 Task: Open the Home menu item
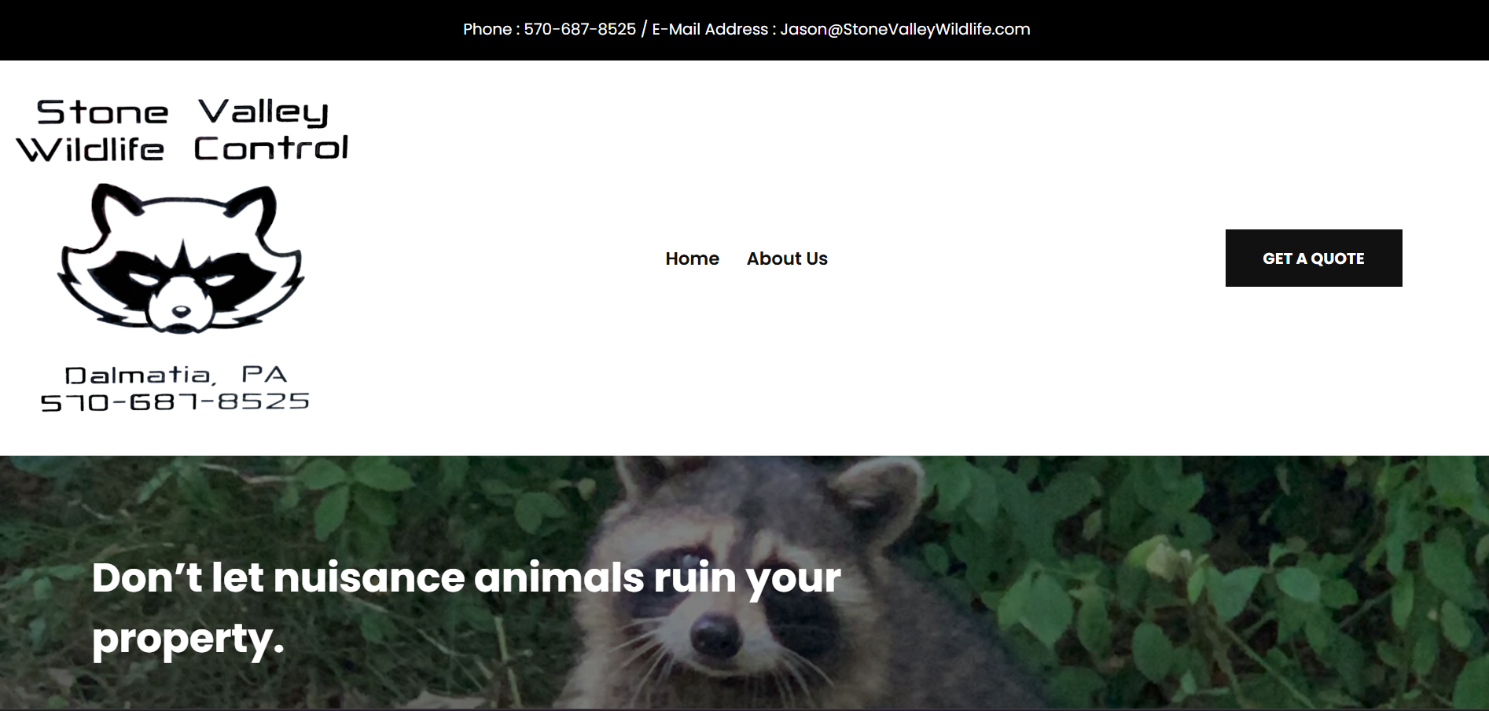[x=692, y=258]
